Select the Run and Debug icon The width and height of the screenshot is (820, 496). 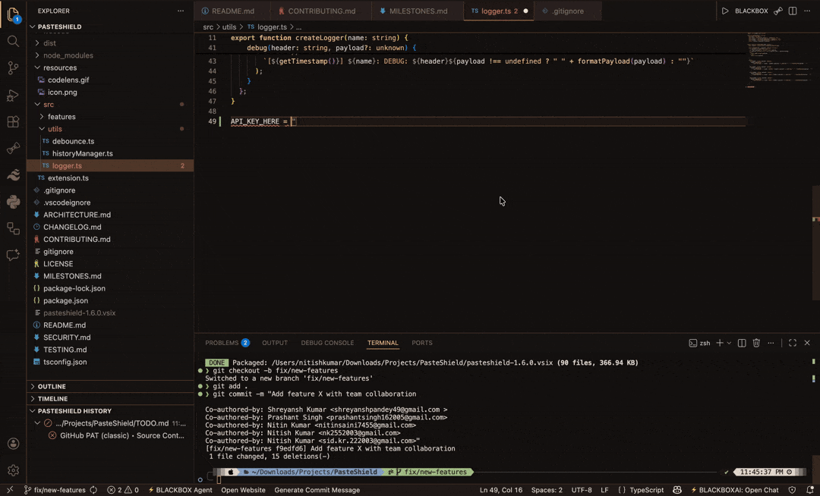click(12, 95)
